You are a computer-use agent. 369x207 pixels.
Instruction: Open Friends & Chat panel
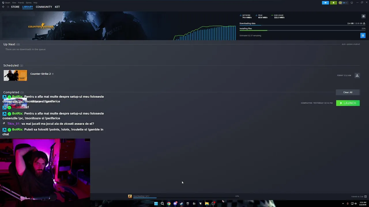(x=359, y=197)
